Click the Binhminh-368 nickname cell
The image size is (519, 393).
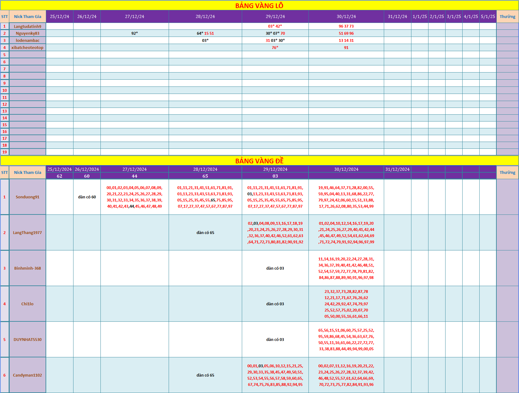[x=28, y=268]
